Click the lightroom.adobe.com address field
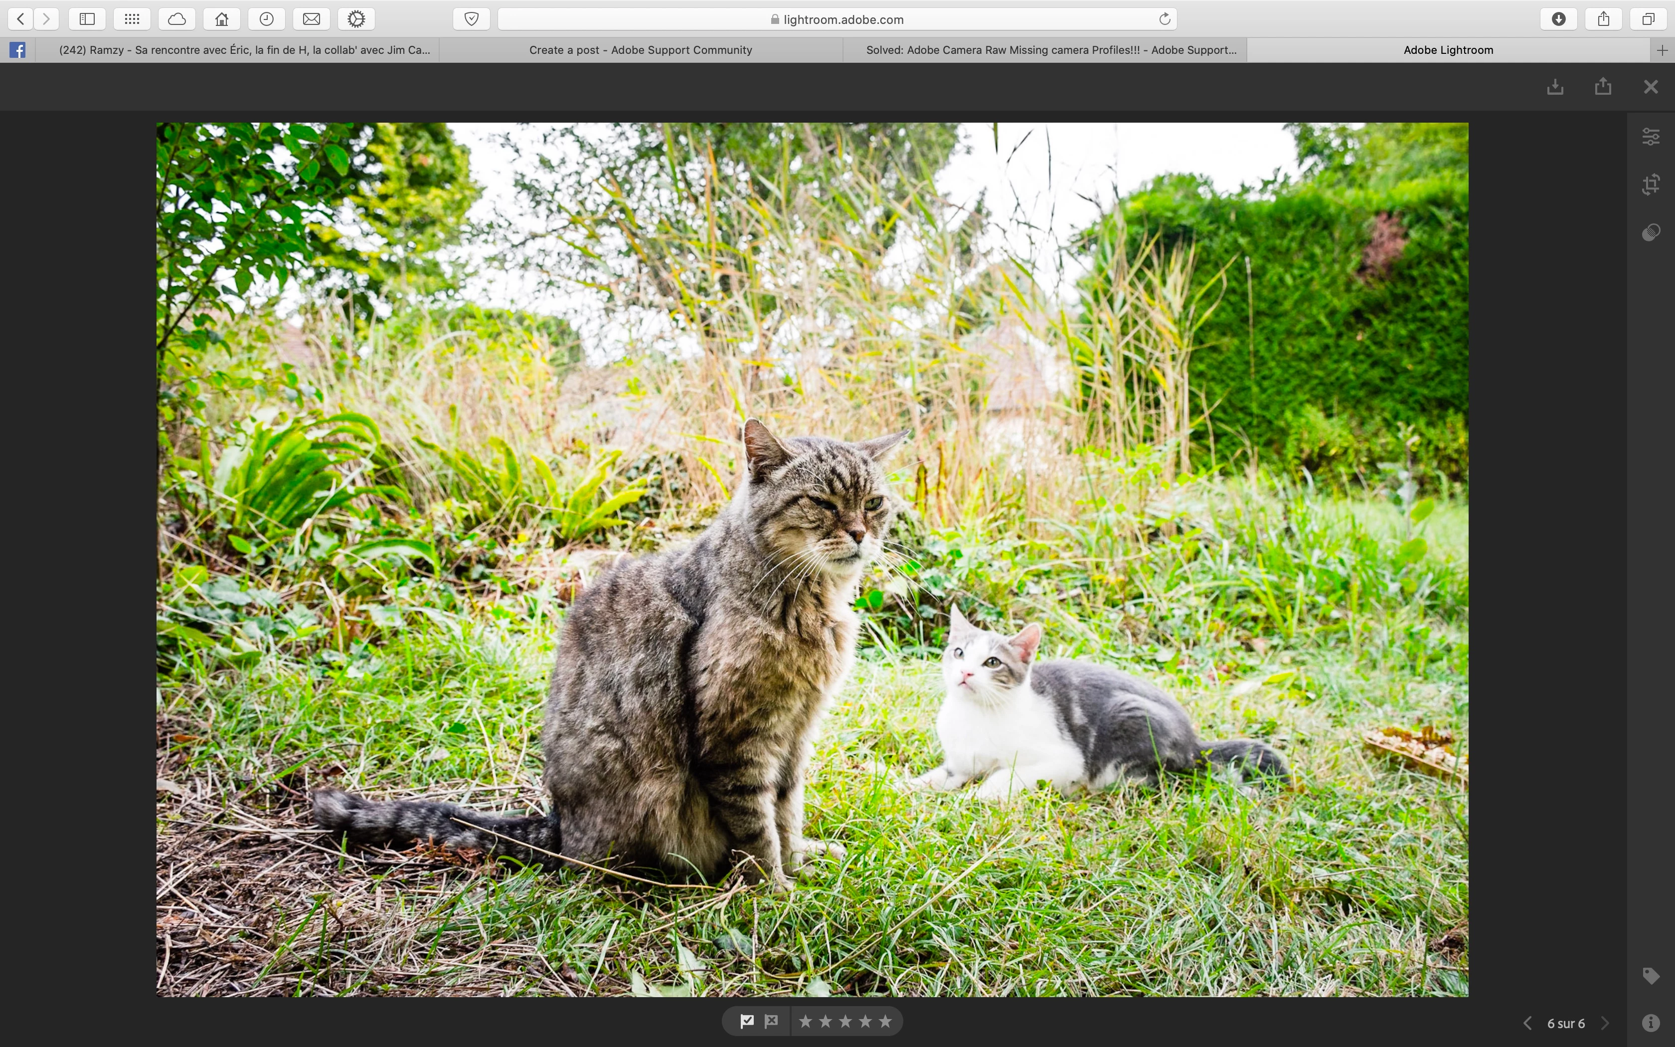This screenshot has height=1047, width=1675. pos(836,19)
